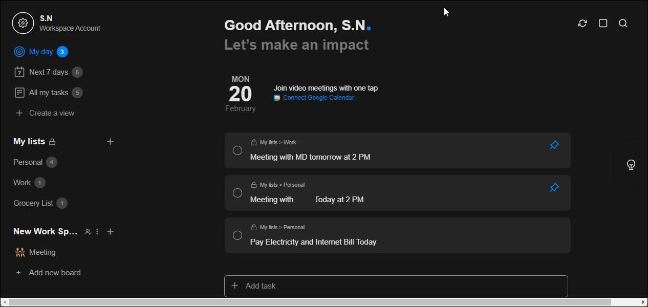Click the square layout icon in header
Viewport: 648px width, 307px height.
603,23
